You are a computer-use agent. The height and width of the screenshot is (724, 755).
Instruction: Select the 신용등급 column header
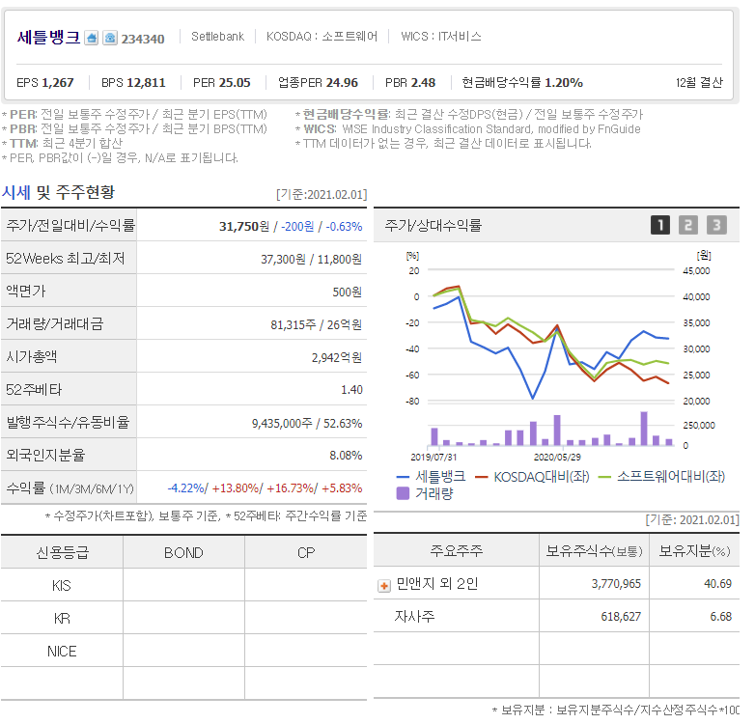pyautogui.click(x=62, y=552)
